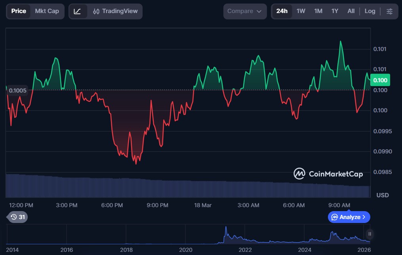Click the history clock icon badge showing 31
402x255 pixels.
coord(18,217)
